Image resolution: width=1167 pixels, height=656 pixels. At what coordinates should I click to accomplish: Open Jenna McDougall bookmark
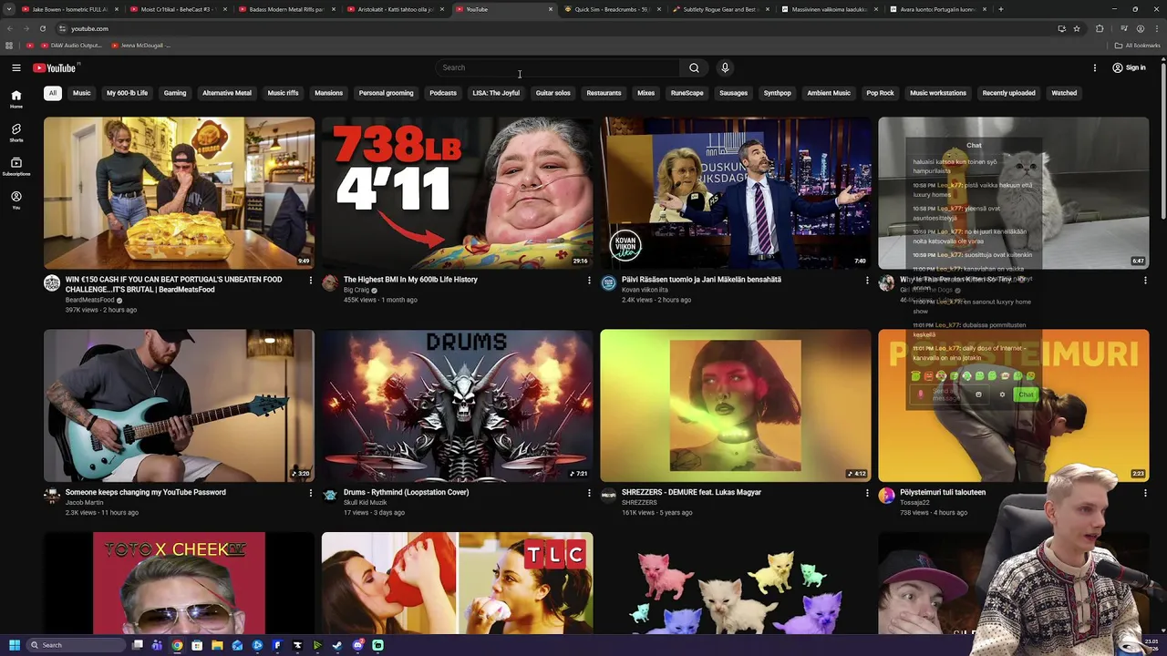(139, 46)
